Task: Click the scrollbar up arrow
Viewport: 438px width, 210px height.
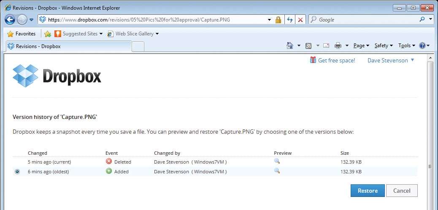Action: pos(430,58)
